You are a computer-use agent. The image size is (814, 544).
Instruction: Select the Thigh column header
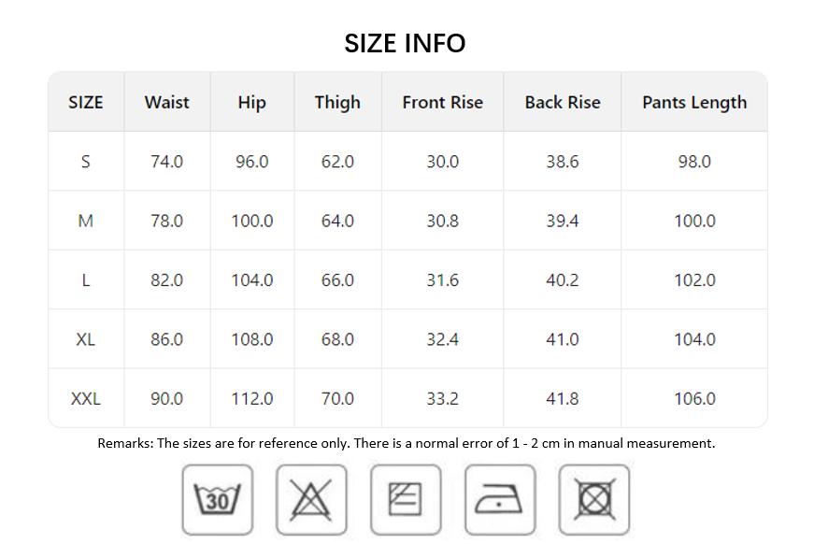coord(337,102)
